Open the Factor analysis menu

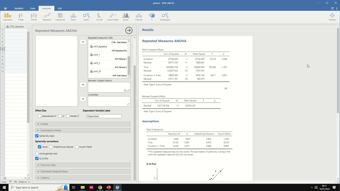pyautogui.click(x=73, y=17)
